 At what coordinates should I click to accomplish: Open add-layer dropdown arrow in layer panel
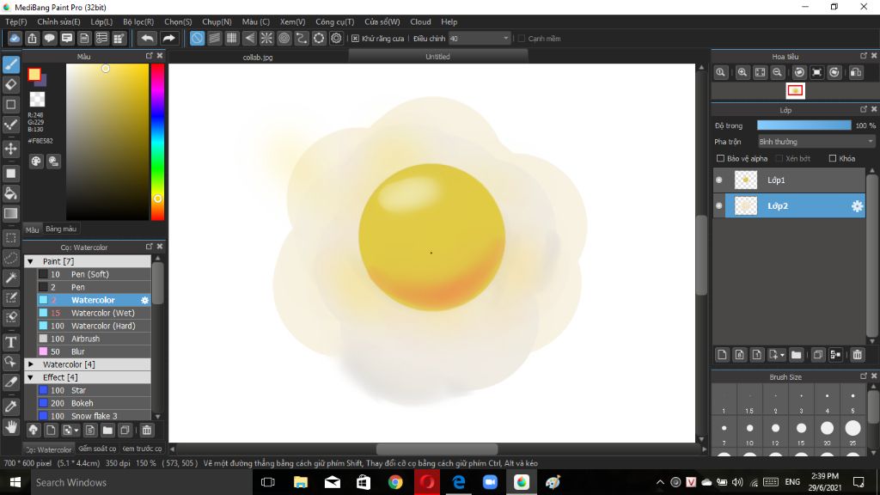(782, 355)
